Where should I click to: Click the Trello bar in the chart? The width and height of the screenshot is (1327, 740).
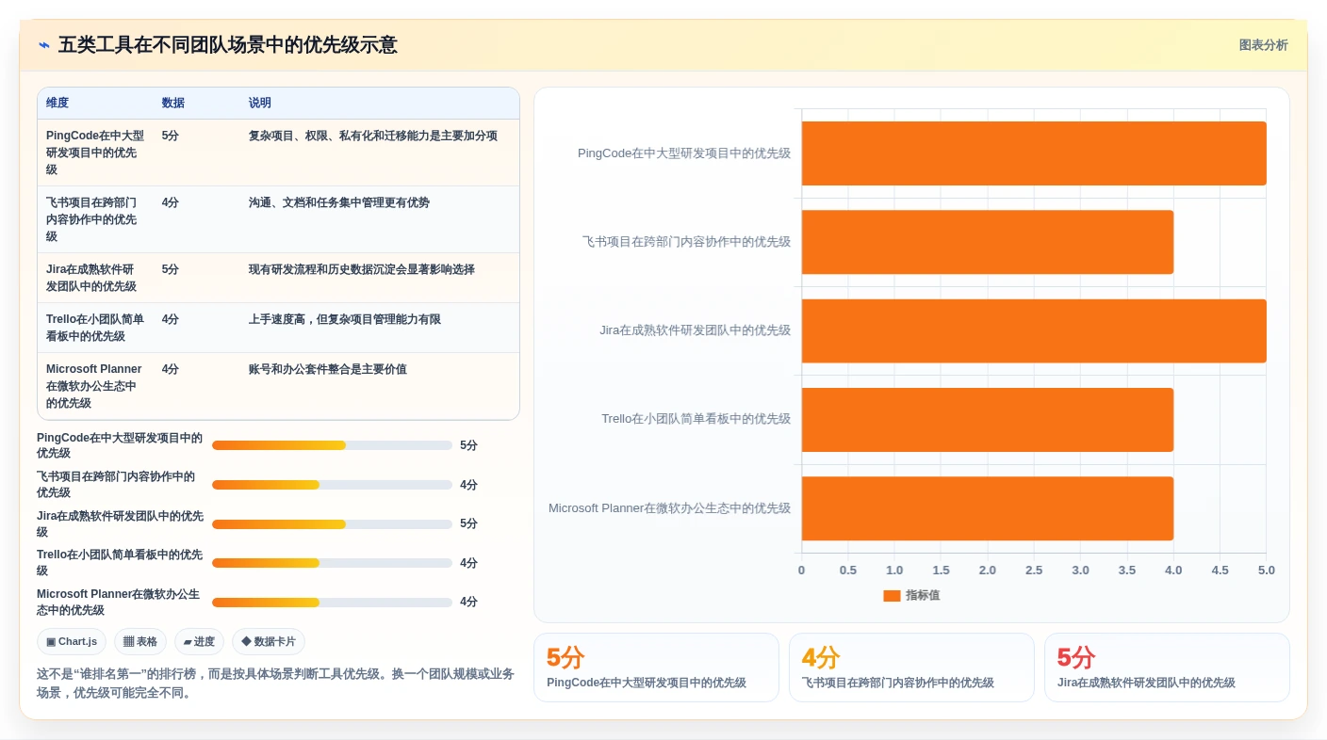(988, 420)
